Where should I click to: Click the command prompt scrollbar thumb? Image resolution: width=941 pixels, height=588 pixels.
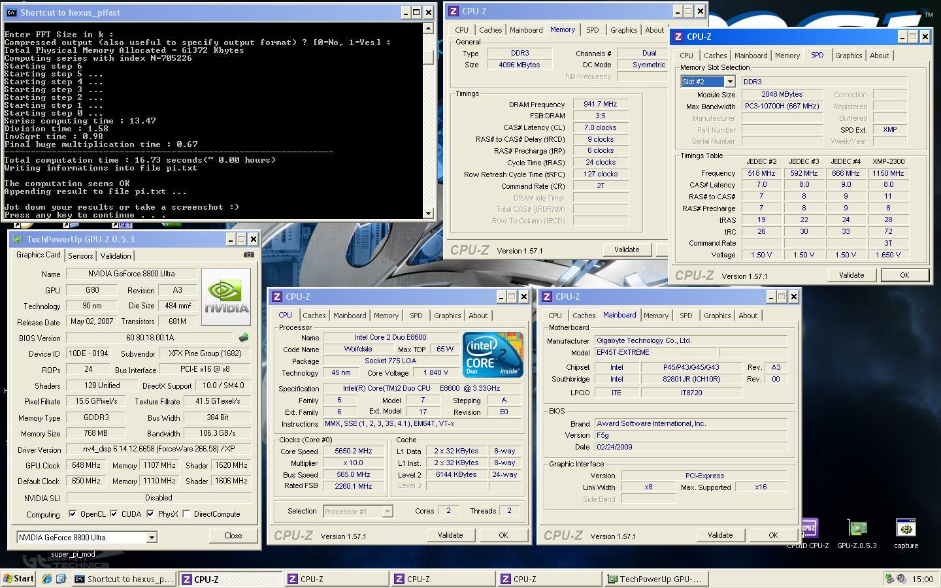pos(428,57)
